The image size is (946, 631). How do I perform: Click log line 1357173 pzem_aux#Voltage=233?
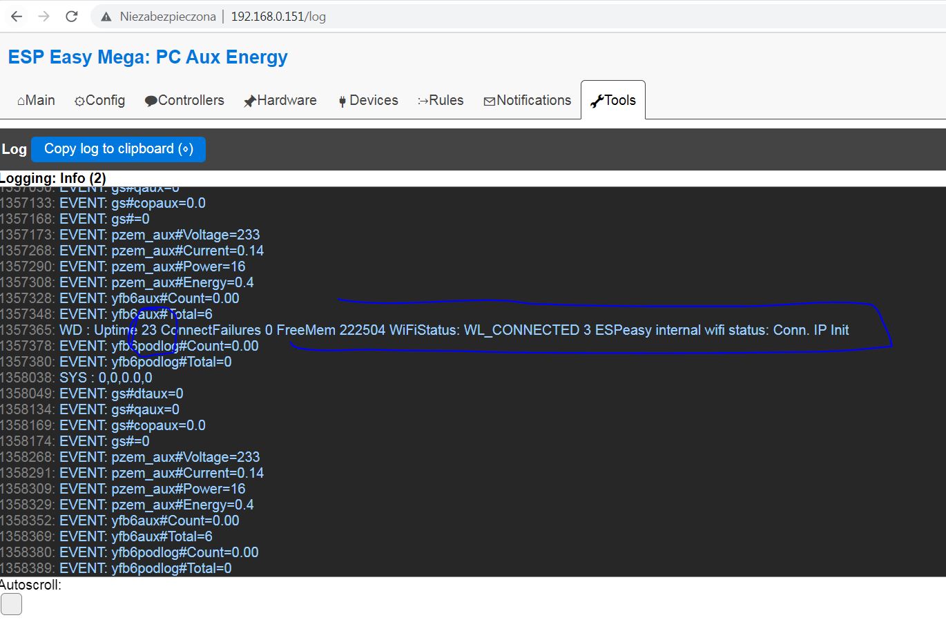point(131,235)
